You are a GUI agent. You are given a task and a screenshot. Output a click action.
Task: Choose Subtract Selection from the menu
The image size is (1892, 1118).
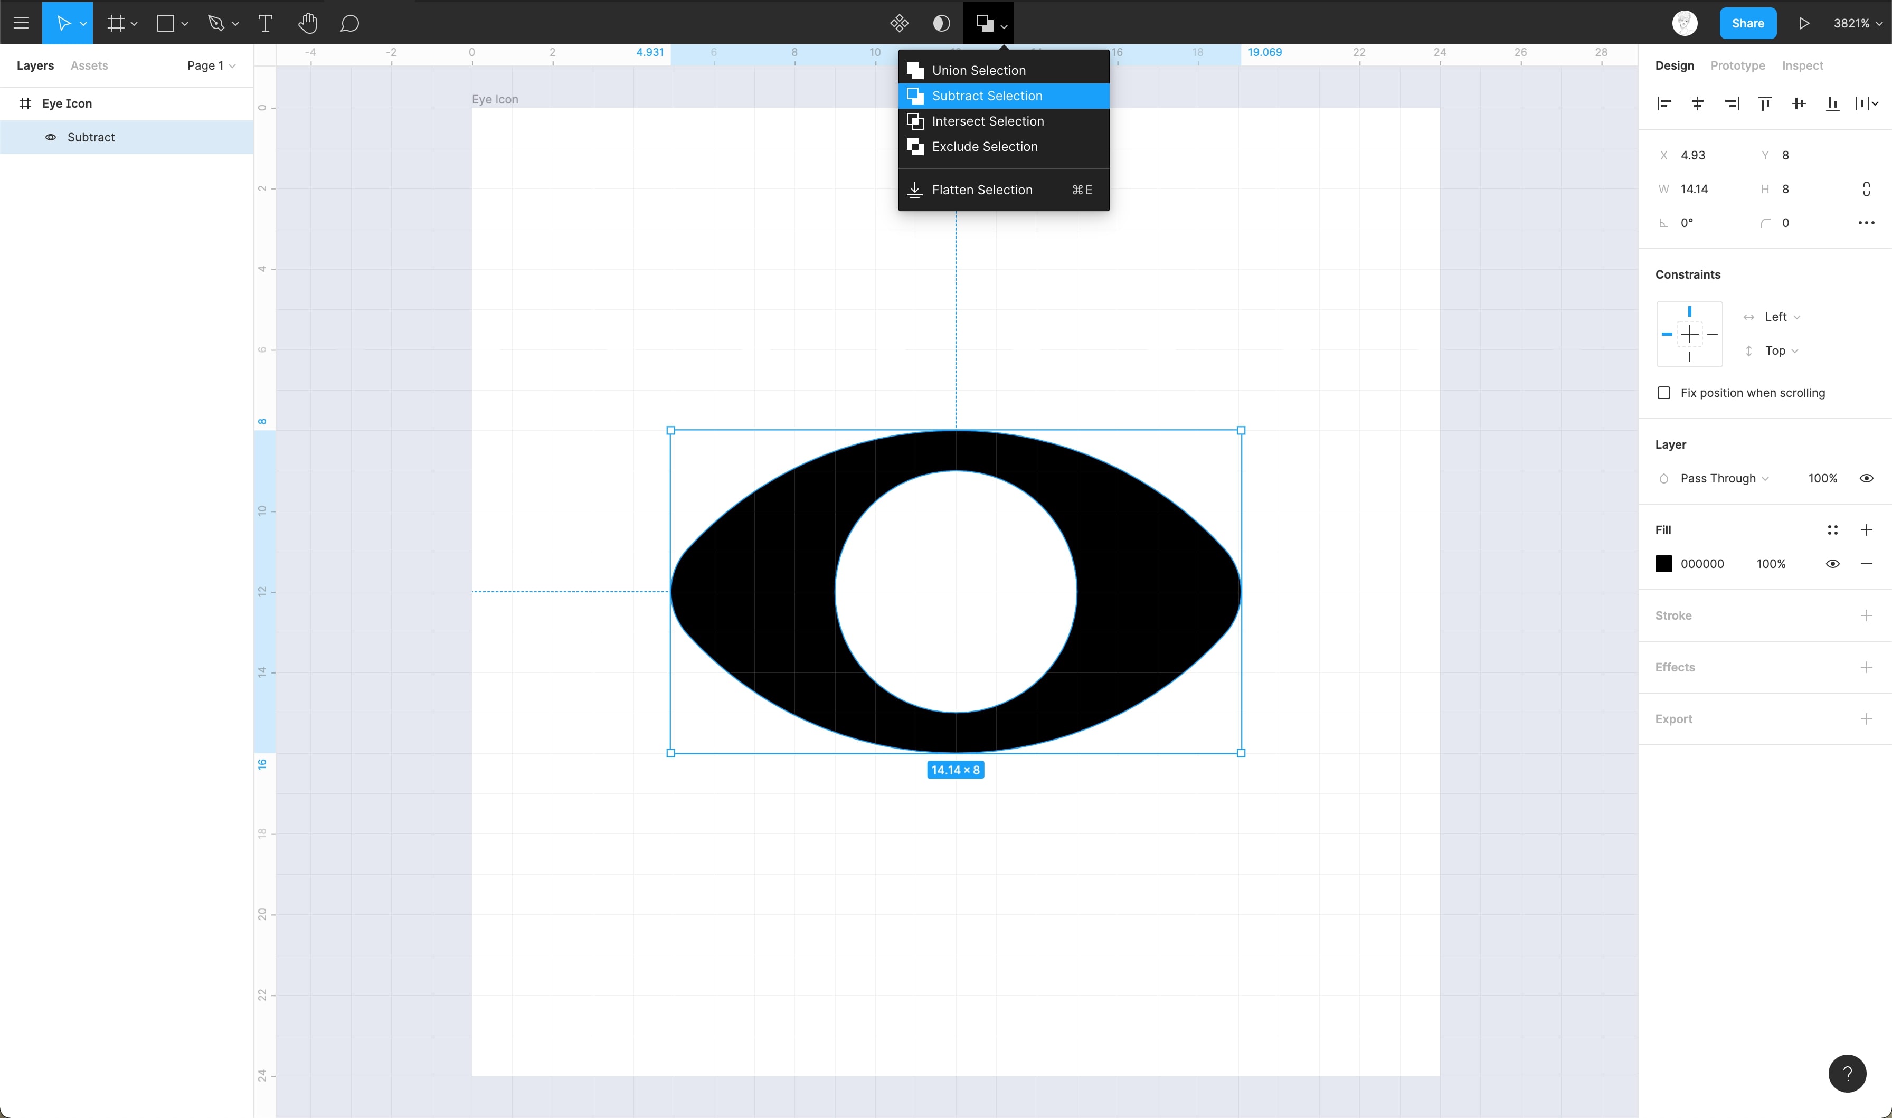987,96
